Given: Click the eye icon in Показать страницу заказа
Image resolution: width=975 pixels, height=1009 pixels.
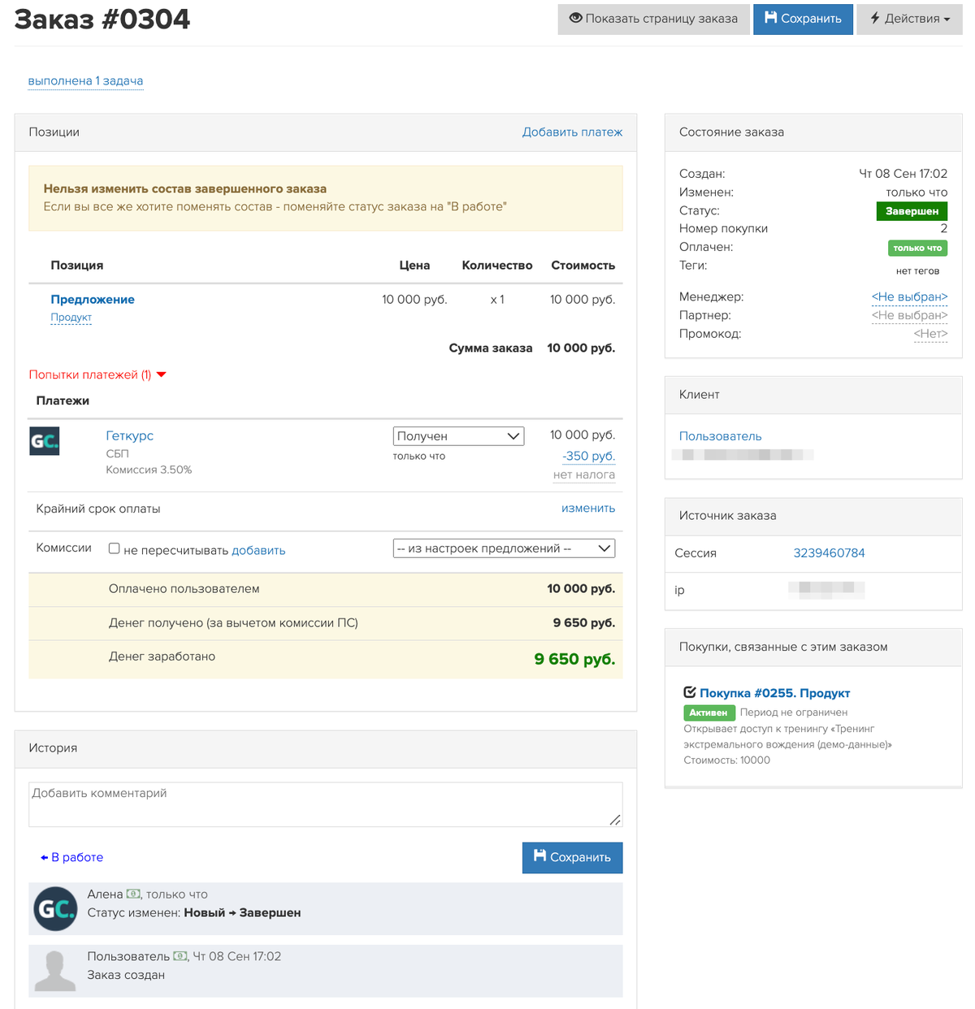Looking at the screenshot, I should 575,18.
